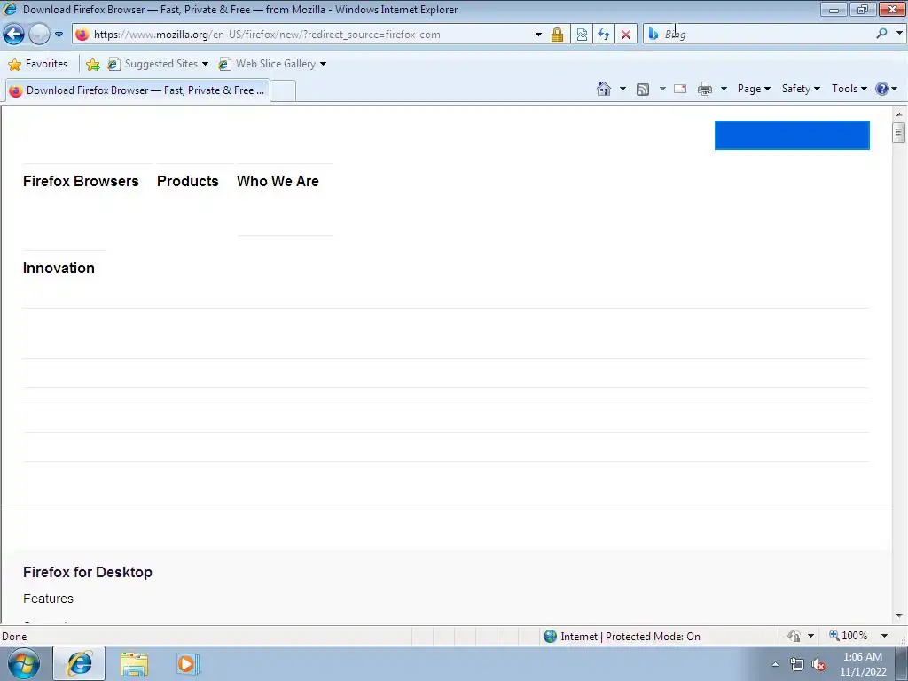Click Internet Protected Mode status entry
The width and height of the screenshot is (908, 681).
(x=622, y=637)
